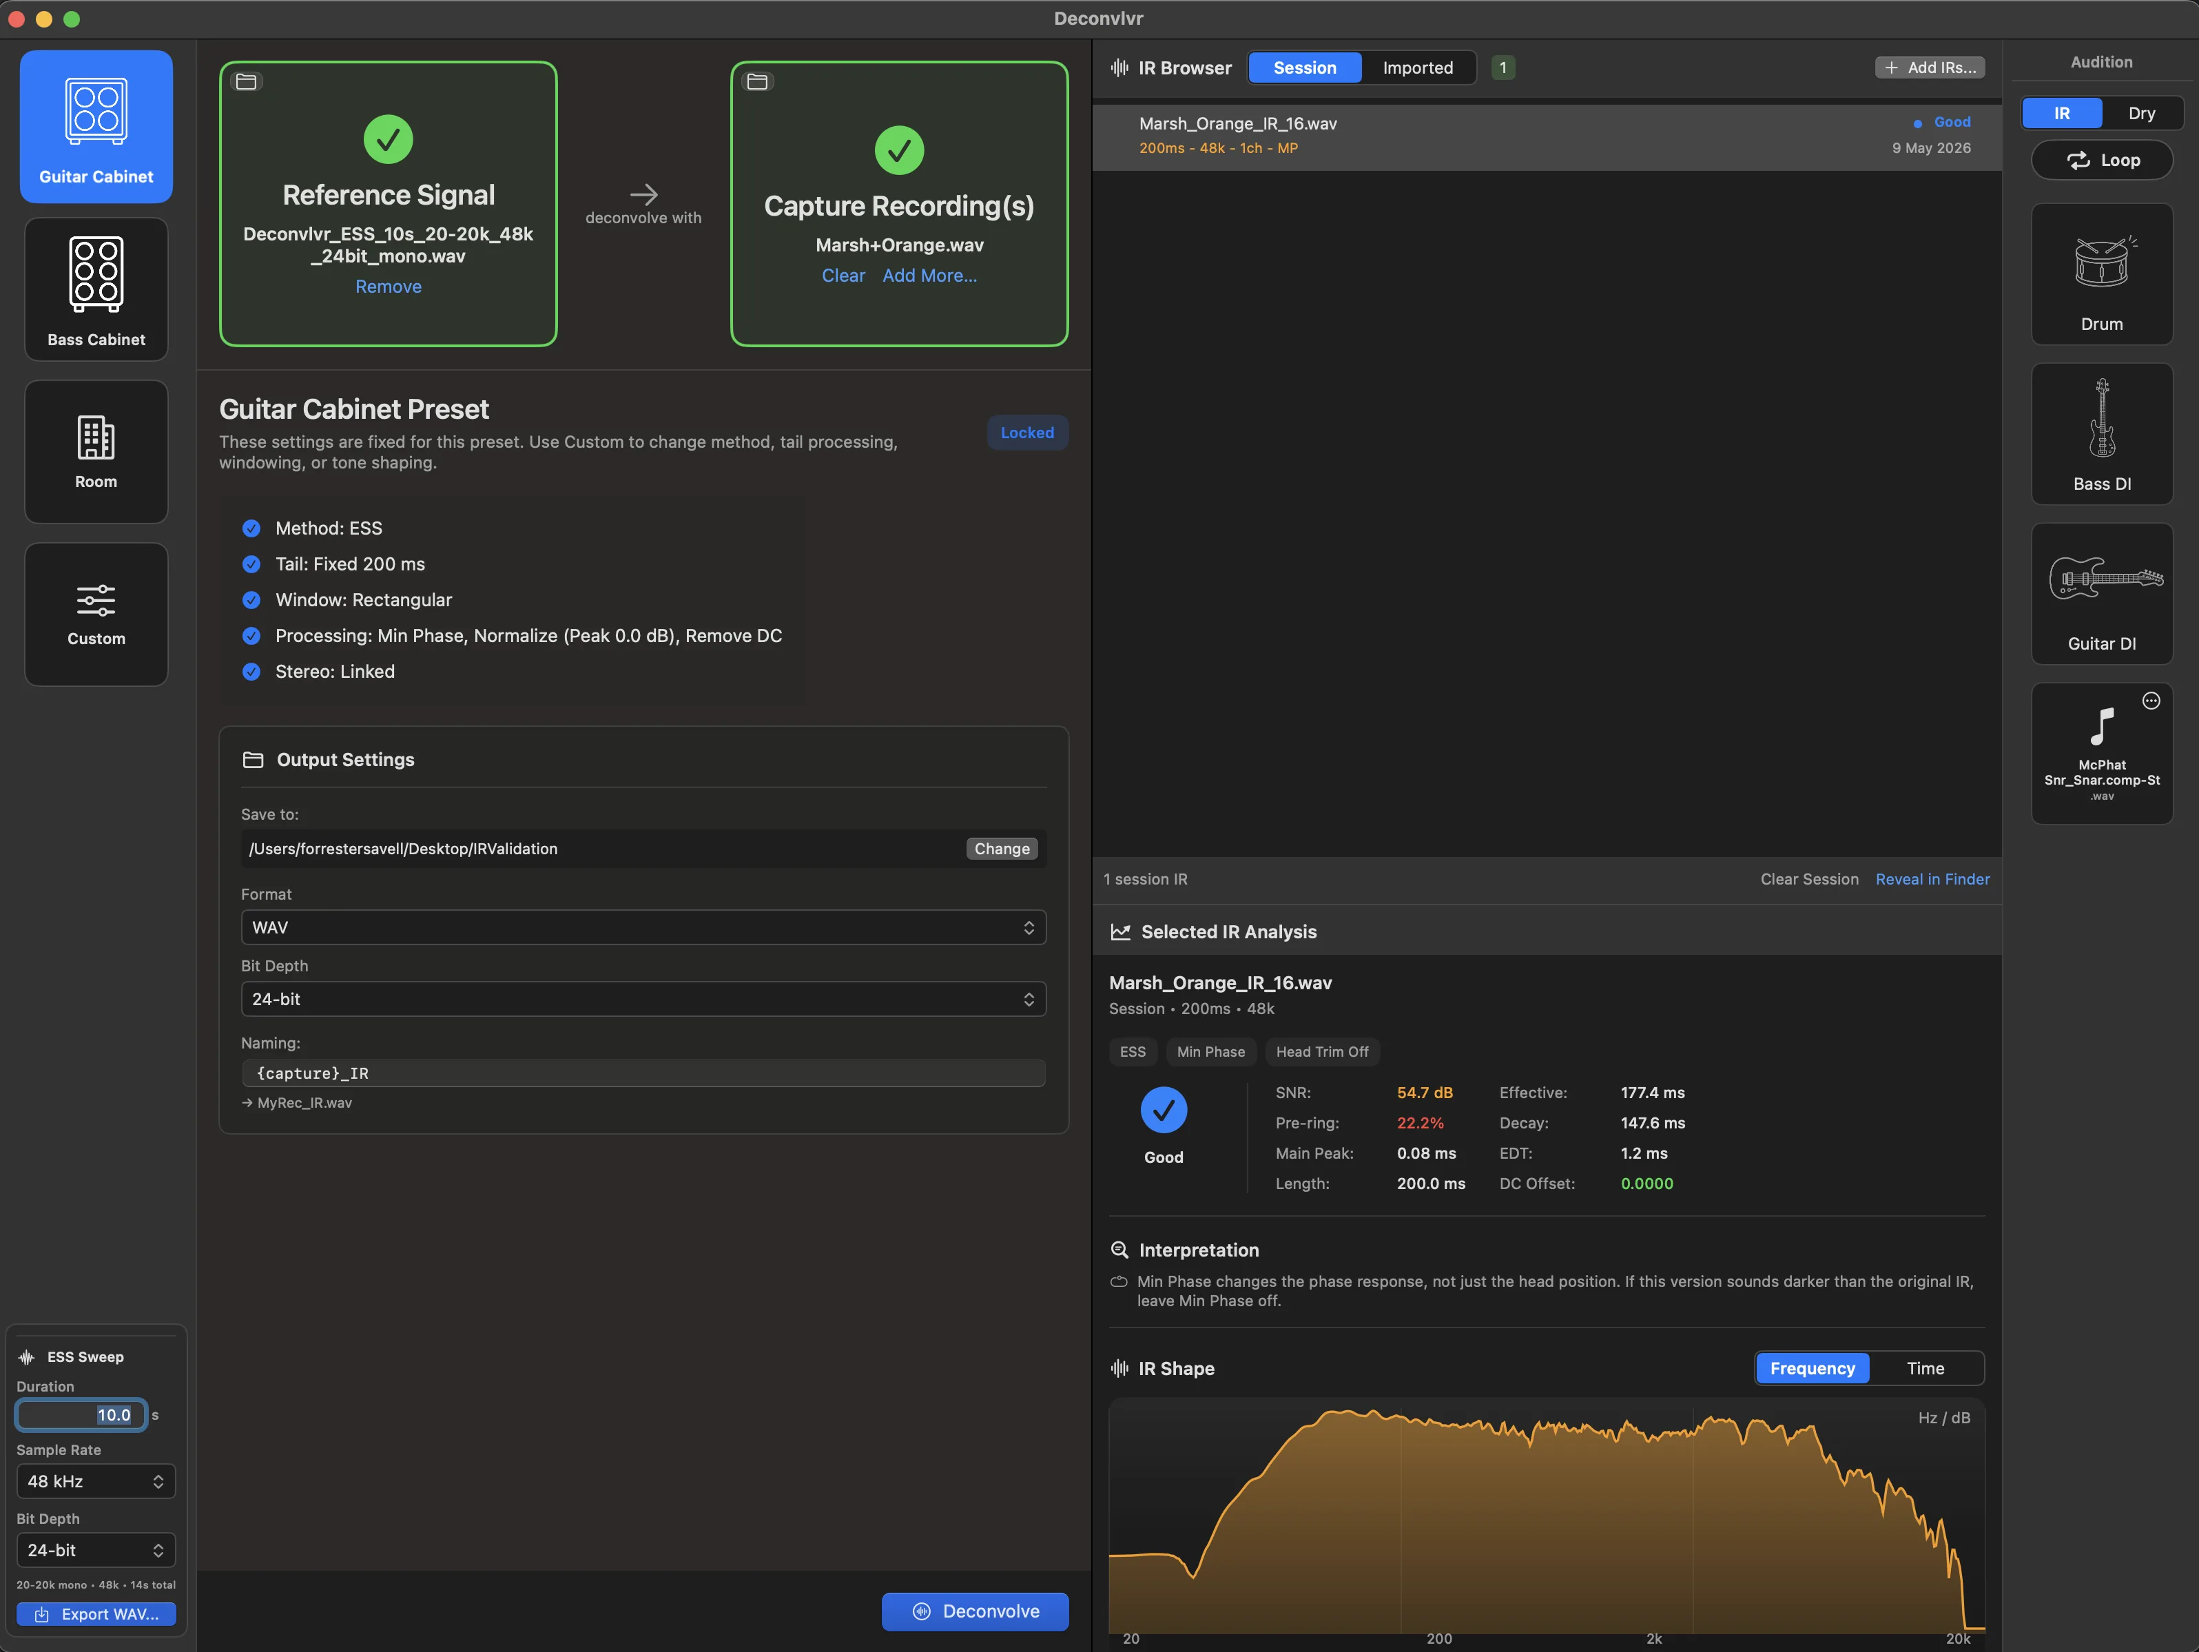Screen dimensions: 2199x1652
Task: Click the Window: Rectangular check bullet
Action: point(251,599)
